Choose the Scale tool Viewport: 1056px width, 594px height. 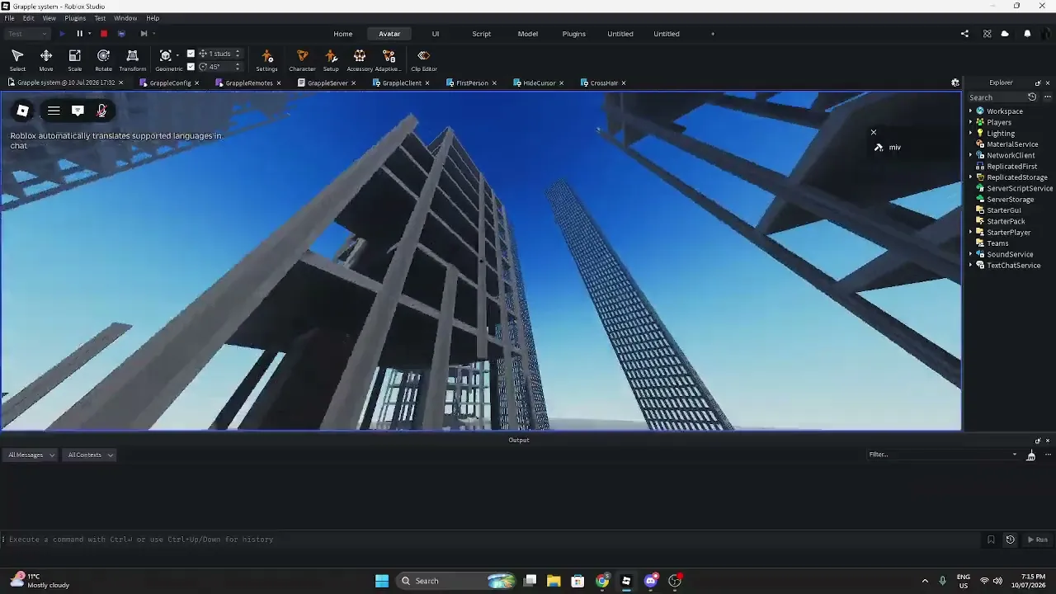pos(74,60)
